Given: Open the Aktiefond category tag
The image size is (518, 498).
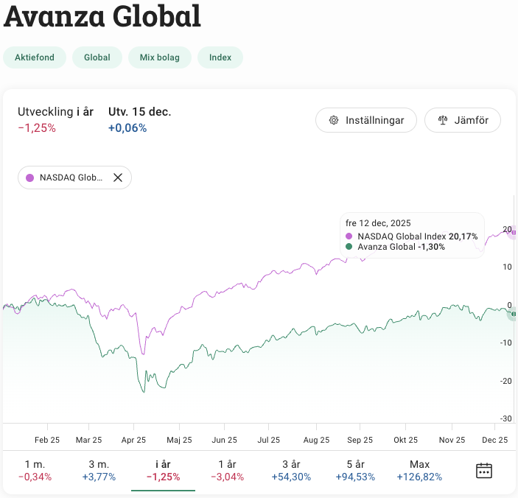Looking at the screenshot, I should tap(35, 57).
